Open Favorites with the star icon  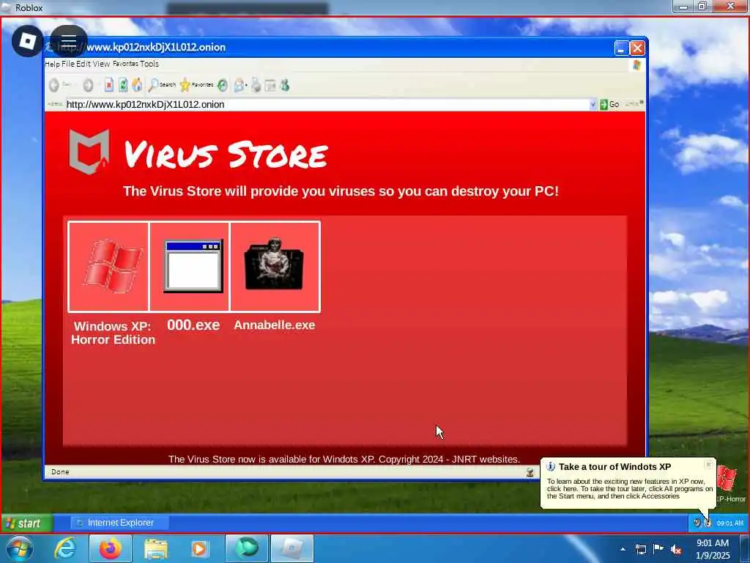point(196,85)
